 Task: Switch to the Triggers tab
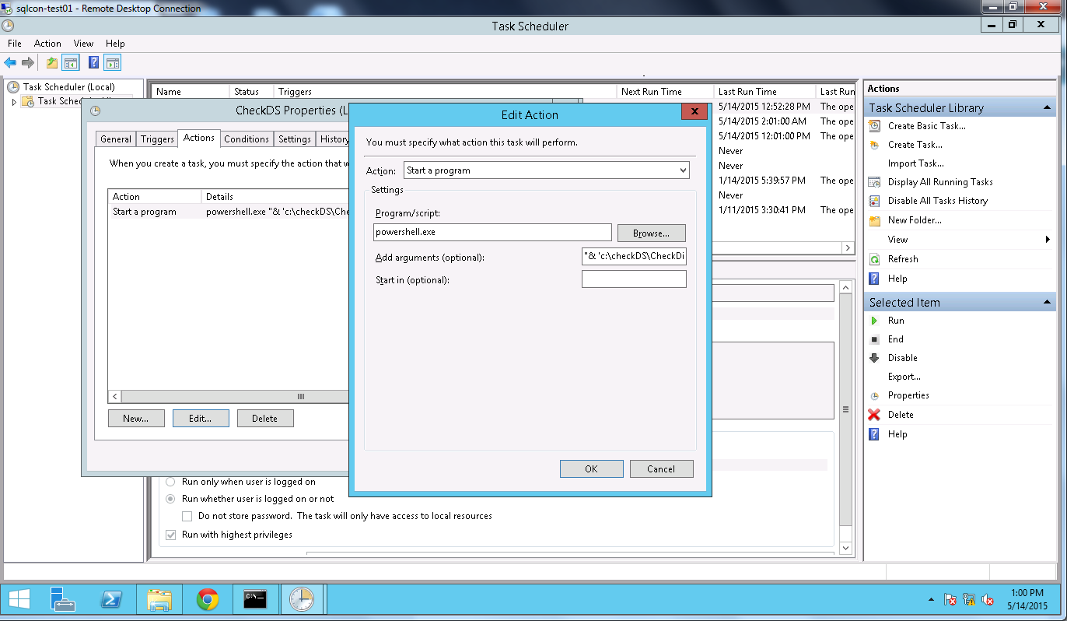[157, 139]
